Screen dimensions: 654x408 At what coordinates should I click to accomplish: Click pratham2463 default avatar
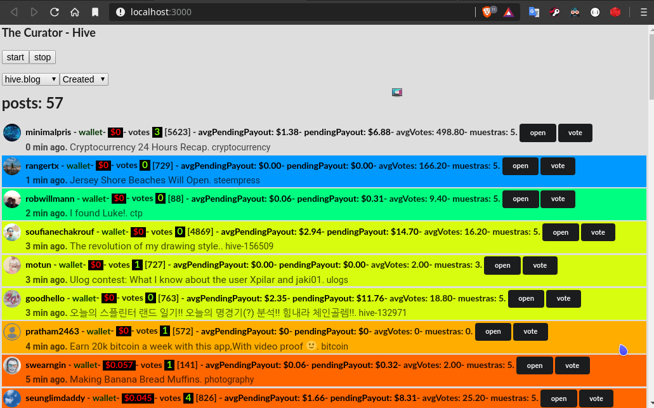[x=12, y=332]
